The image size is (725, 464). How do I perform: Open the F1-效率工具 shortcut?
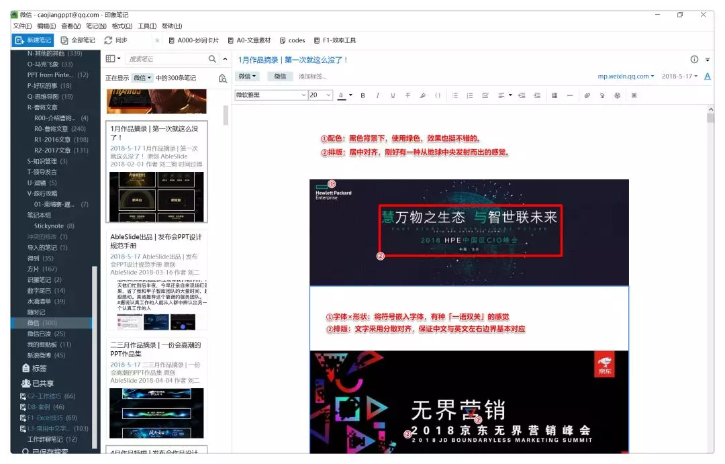(335, 40)
